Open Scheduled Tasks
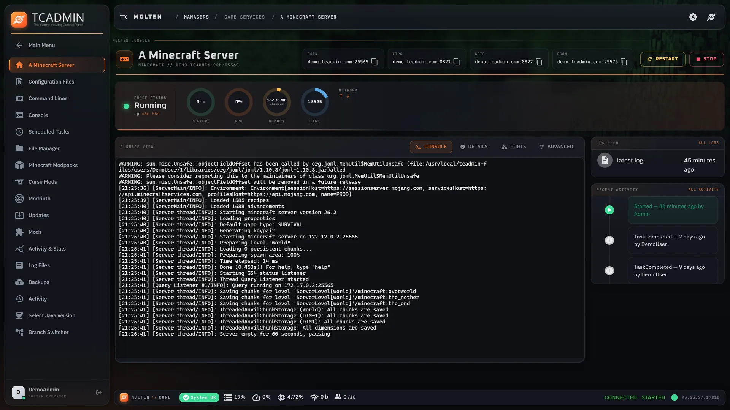This screenshot has width=730, height=410. point(57,132)
